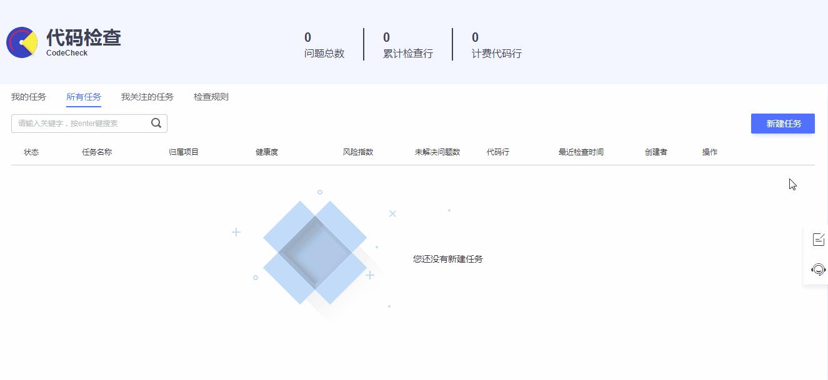Select the 所有任务 tab
The height and width of the screenshot is (380, 828).
click(84, 97)
